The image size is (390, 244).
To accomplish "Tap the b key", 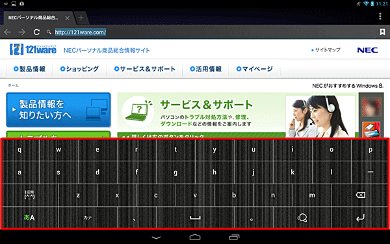I will pyautogui.click(x=234, y=195).
